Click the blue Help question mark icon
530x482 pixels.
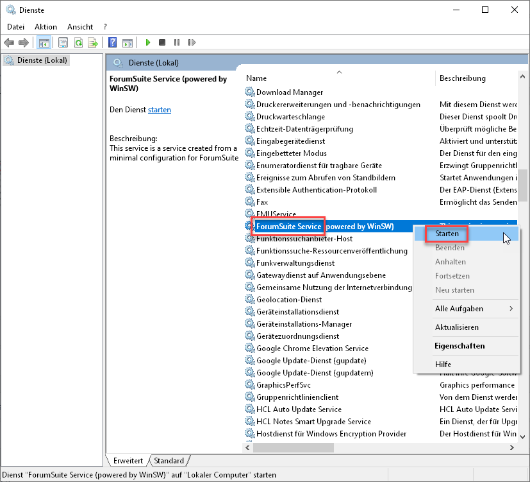point(112,43)
